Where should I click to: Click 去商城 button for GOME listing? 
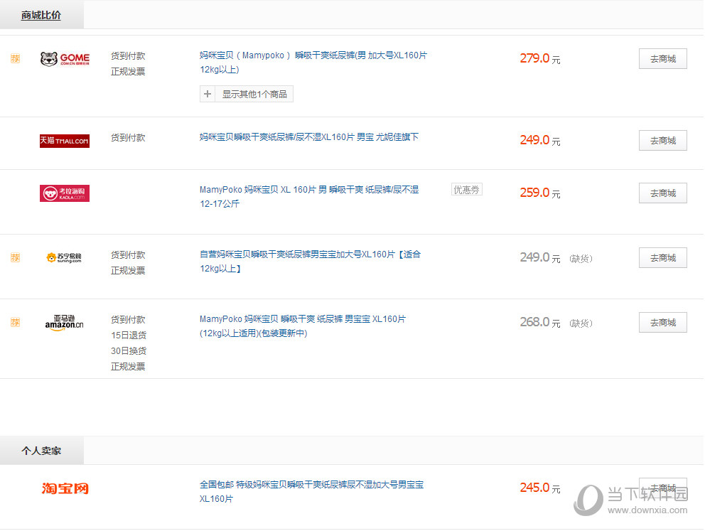[x=662, y=59]
